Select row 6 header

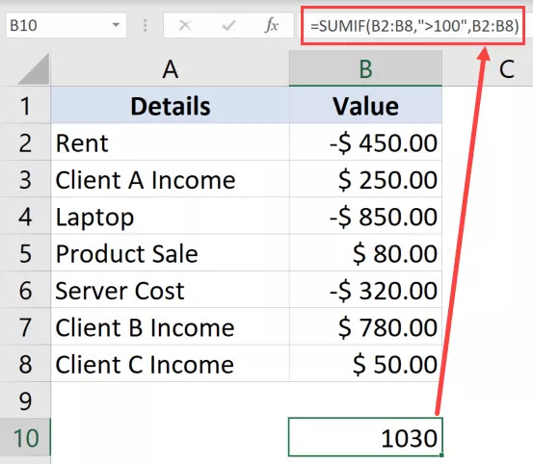25,290
